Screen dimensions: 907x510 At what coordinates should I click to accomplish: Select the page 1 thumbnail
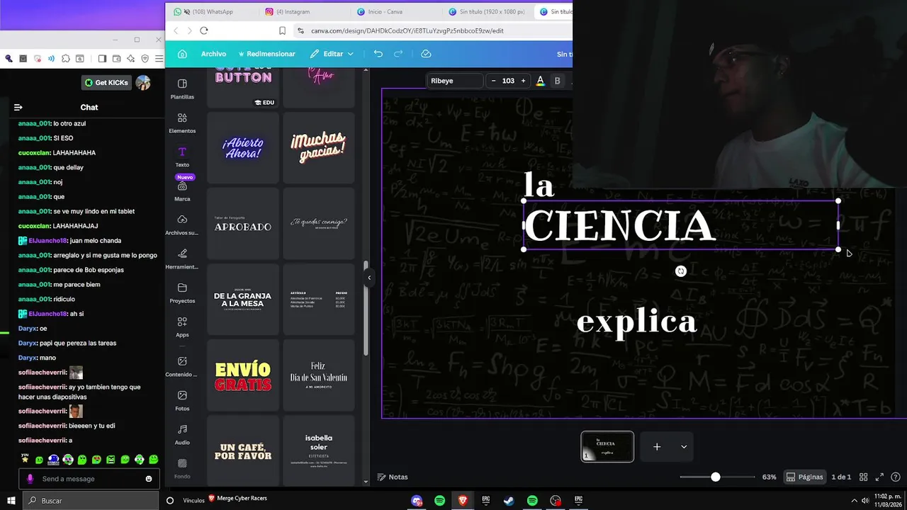[607, 447]
